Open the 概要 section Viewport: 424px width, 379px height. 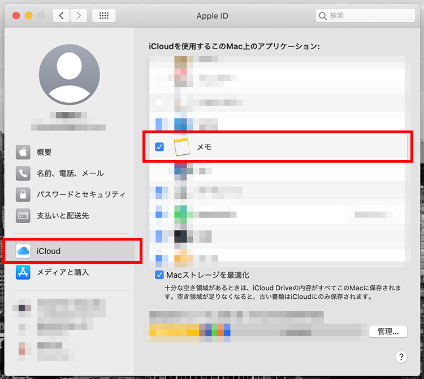tap(44, 152)
